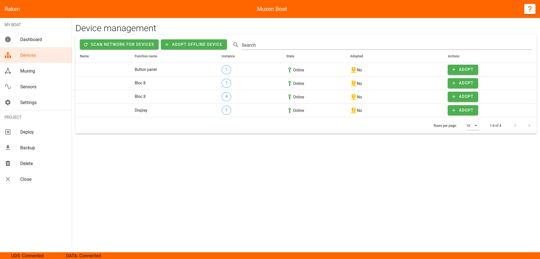Go to previous page of devices
The image size is (540, 259).
point(515,125)
